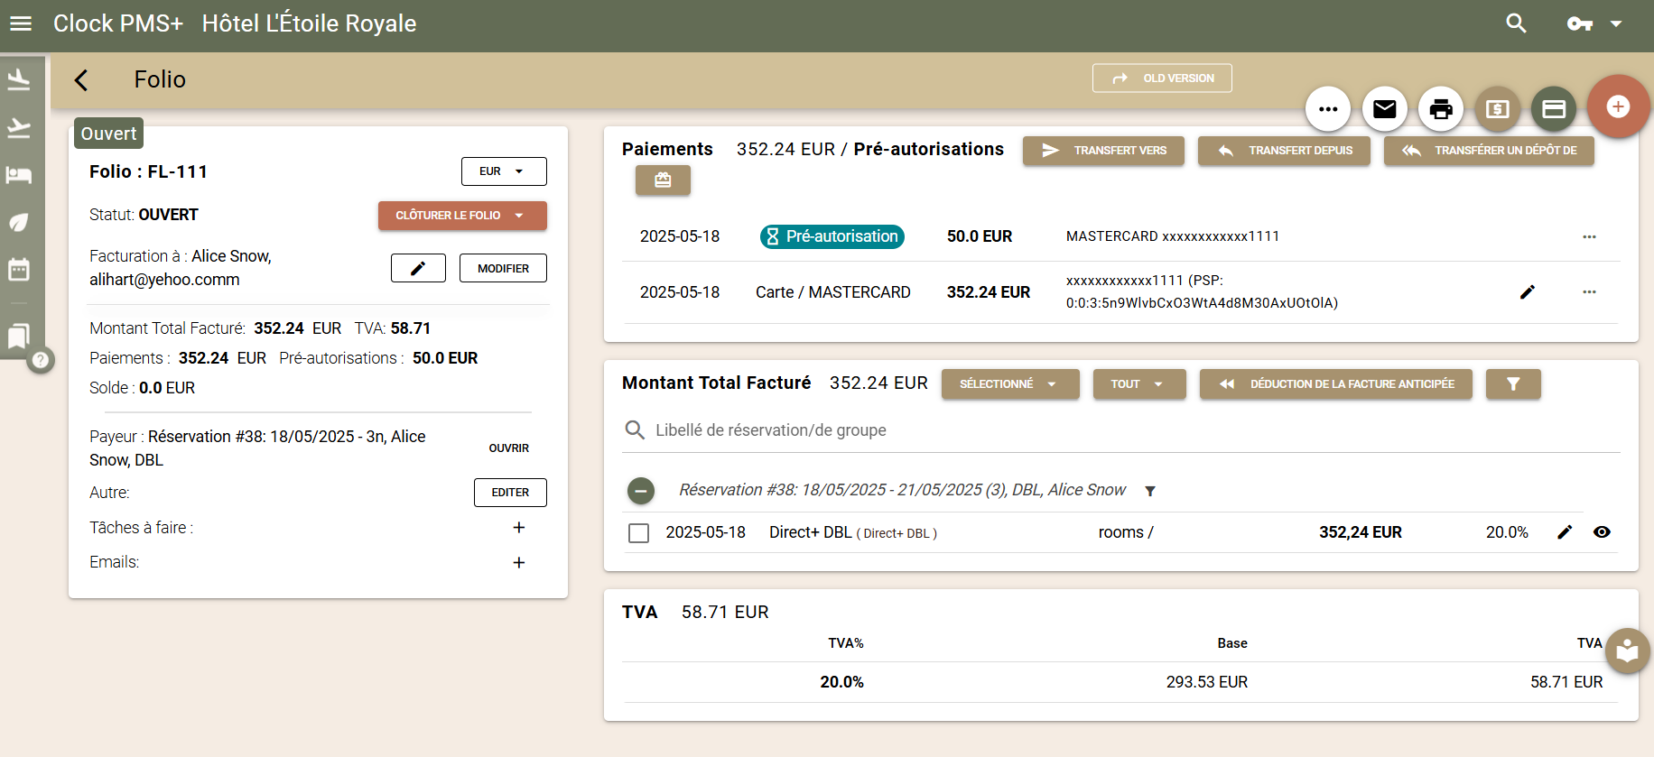Click the help question mark badge
Screen dimensions: 1654x757
tap(41, 361)
